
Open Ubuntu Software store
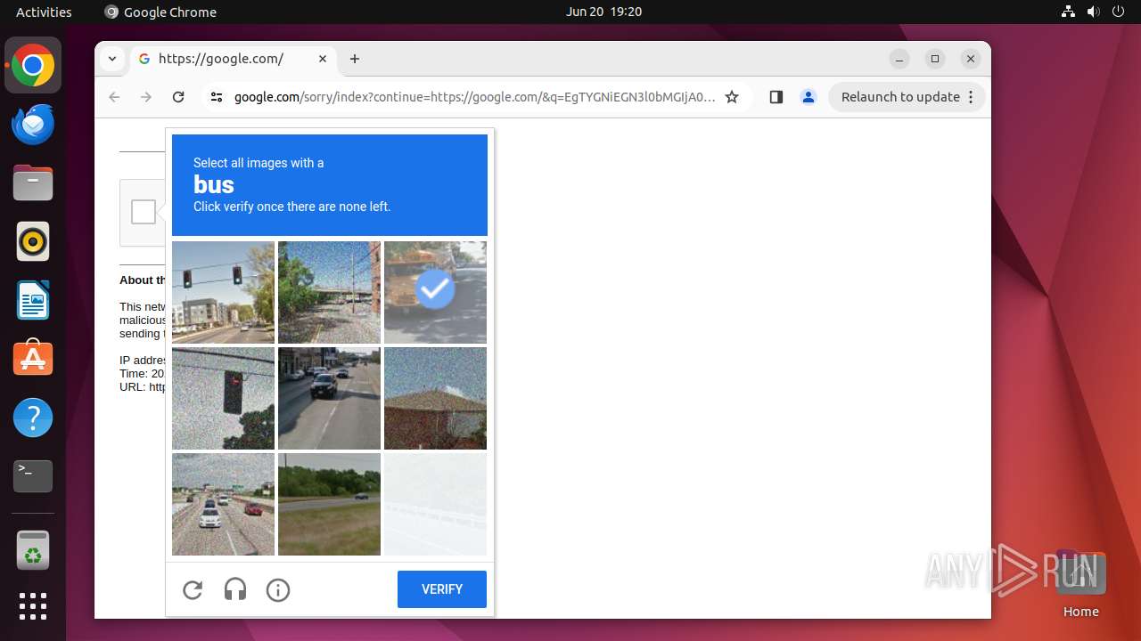(x=33, y=359)
